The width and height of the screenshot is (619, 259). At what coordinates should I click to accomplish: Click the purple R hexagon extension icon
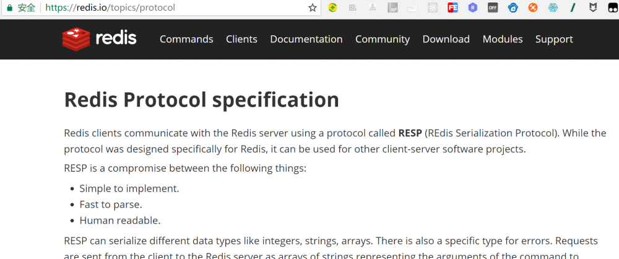[473, 8]
